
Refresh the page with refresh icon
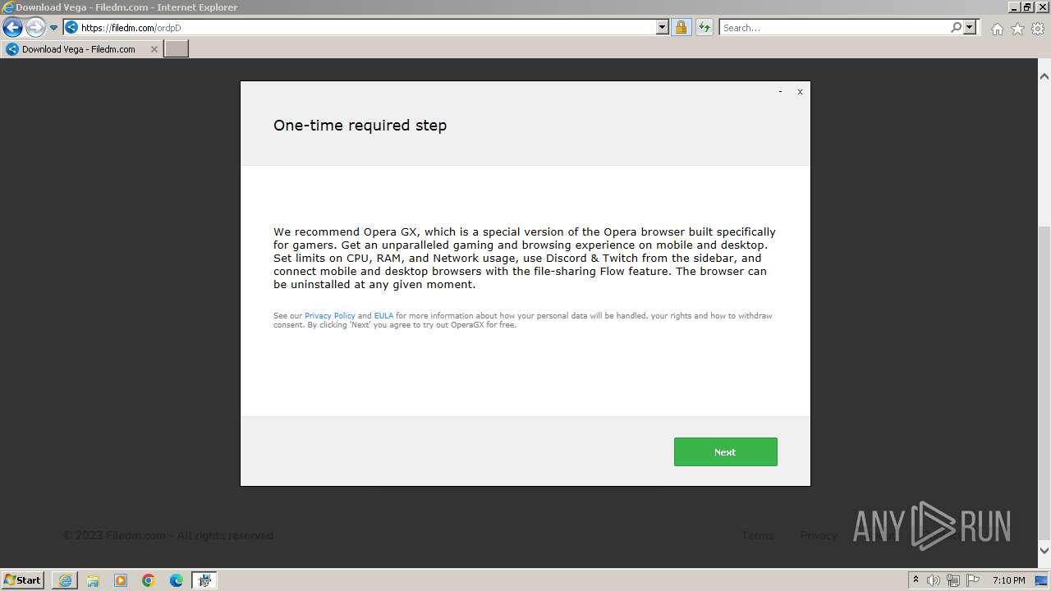click(704, 28)
